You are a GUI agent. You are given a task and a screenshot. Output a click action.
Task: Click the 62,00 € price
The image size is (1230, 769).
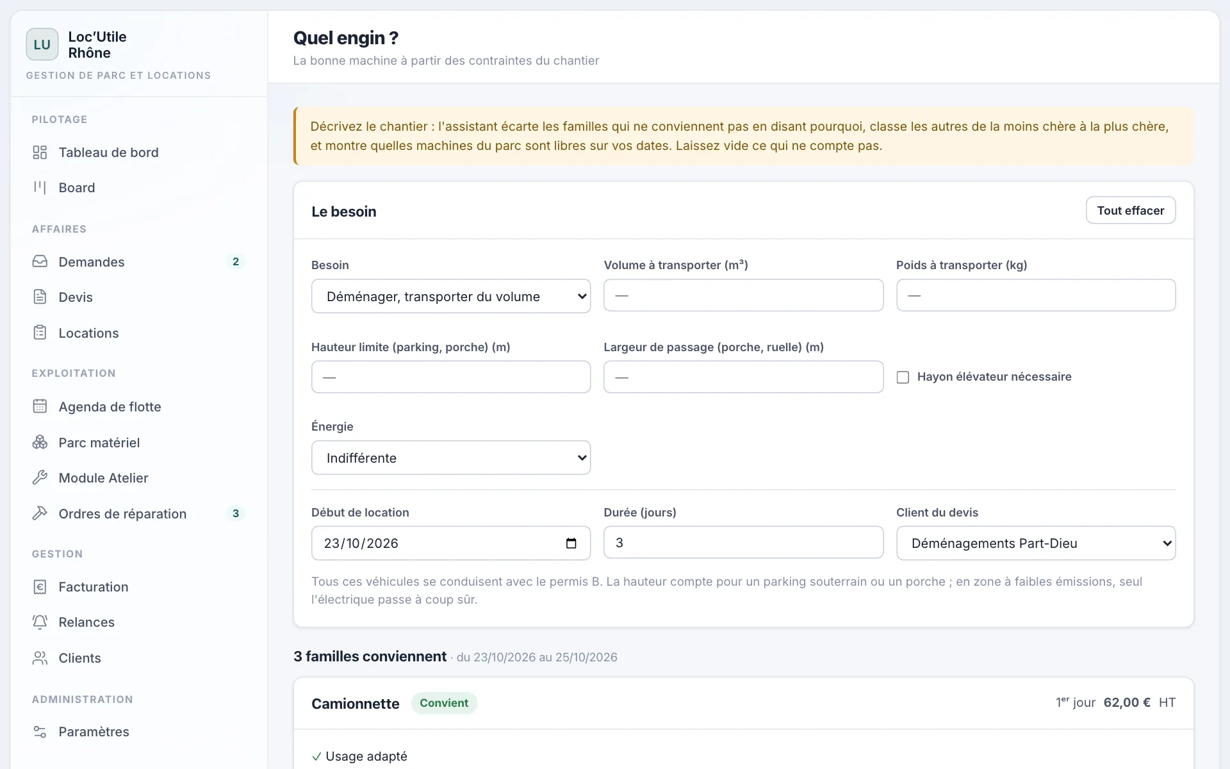[x=1127, y=702]
